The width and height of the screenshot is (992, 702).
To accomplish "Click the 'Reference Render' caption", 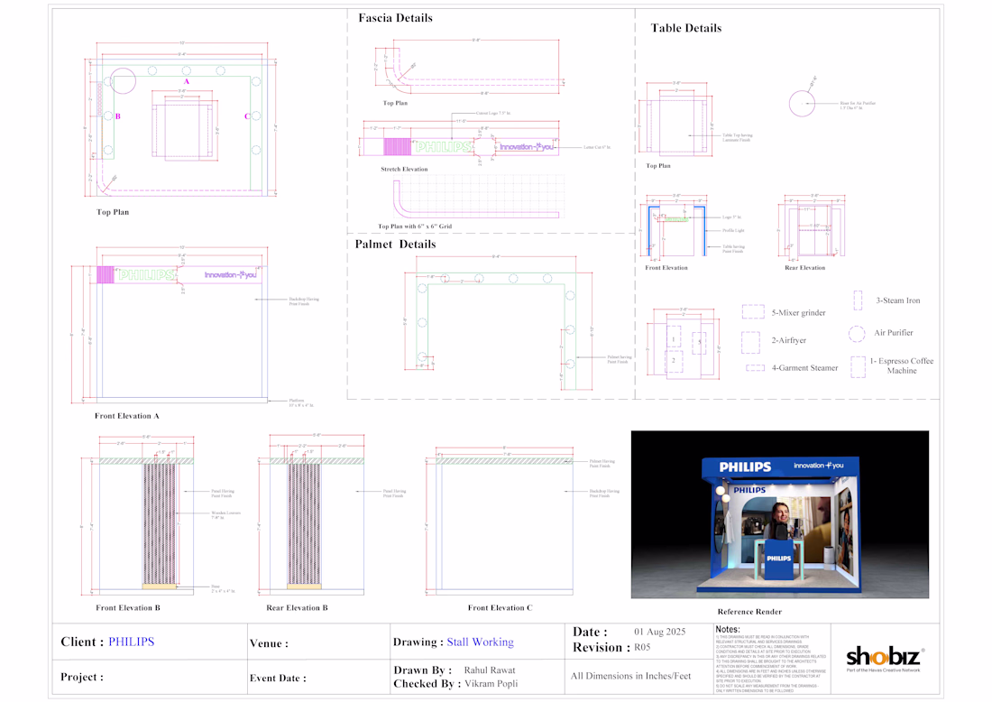I will [x=749, y=612].
